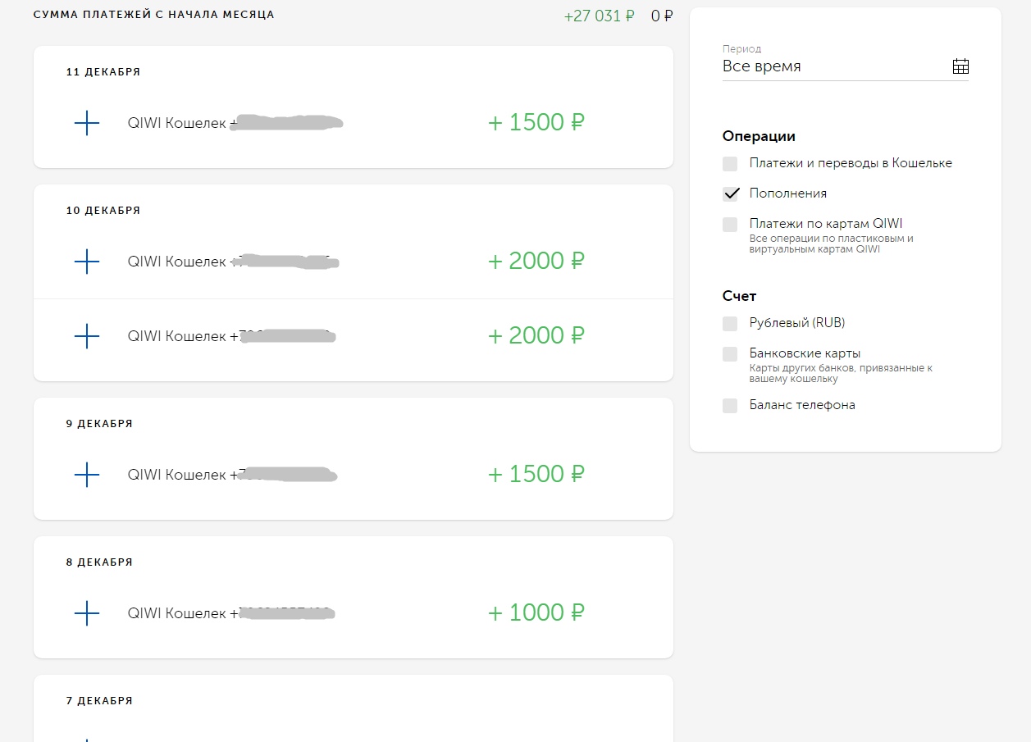Click the plus icon for the 8 December transaction
This screenshot has height=742, width=1031.
coord(86,613)
